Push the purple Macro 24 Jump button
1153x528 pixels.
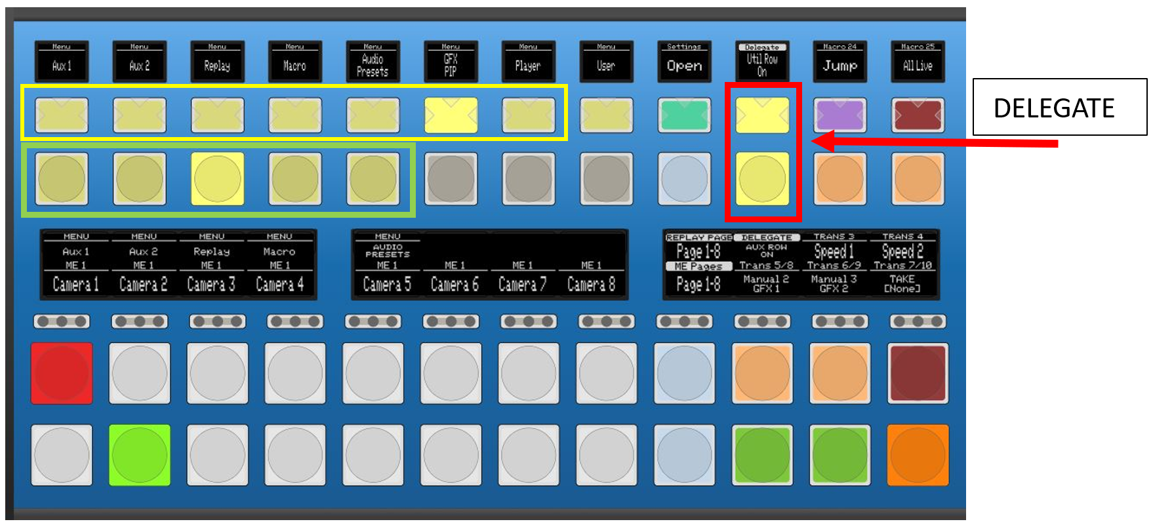[840, 115]
